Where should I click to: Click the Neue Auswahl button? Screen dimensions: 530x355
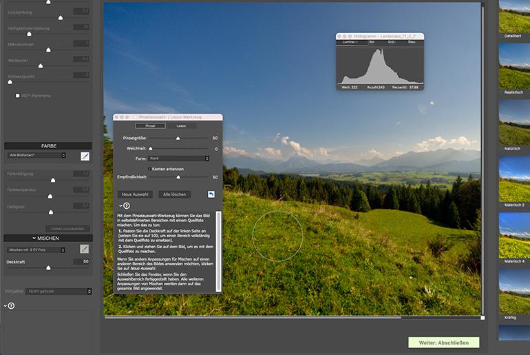click(x=136, y=194)
